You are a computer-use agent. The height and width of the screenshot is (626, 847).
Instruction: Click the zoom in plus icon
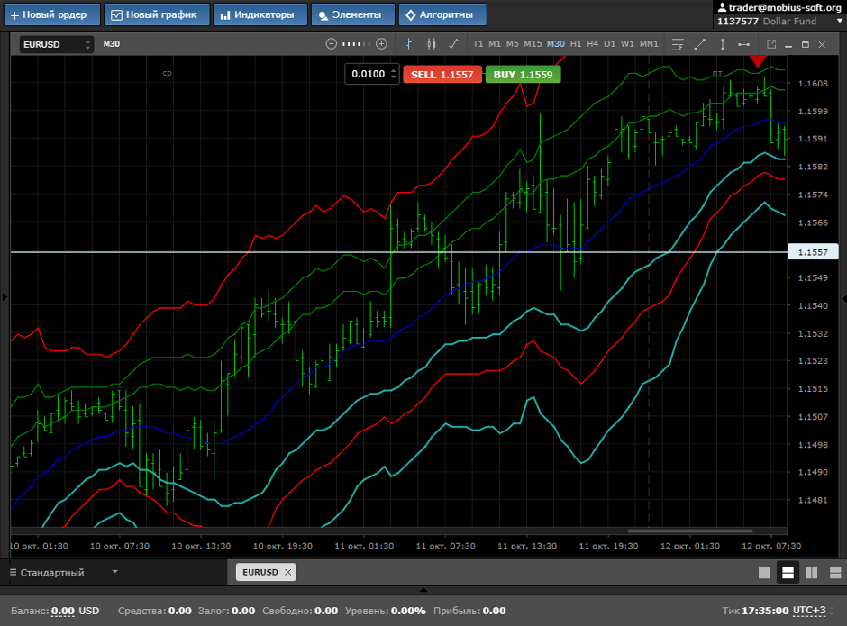point(381,44)
